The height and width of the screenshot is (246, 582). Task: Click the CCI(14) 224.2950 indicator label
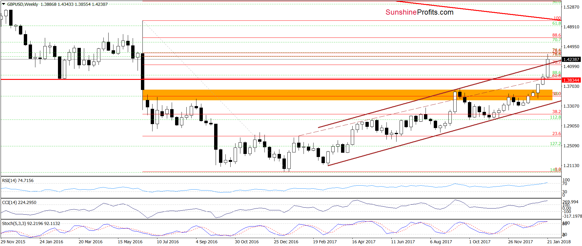tap(19, 202)
